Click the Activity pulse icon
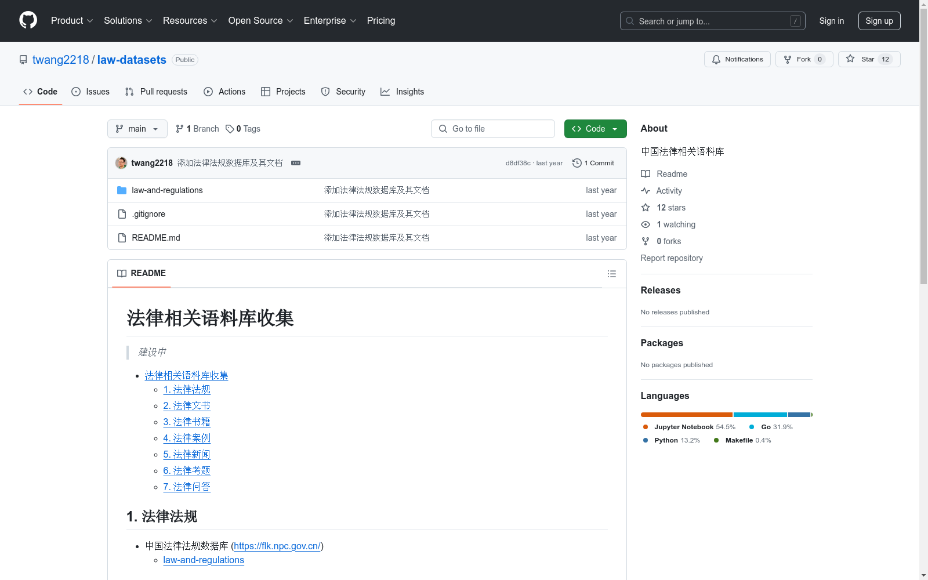 [646, 191]
